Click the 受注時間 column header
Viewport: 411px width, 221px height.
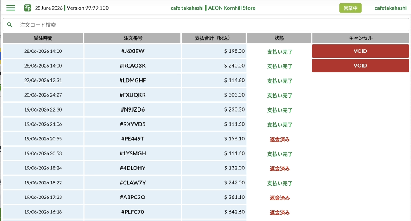click(x=43, y=38)
